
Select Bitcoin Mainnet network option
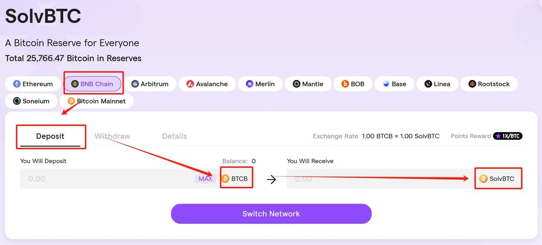click(97, 101)
